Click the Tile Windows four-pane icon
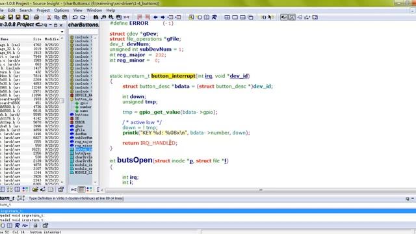416x234 pixels. 227,18
